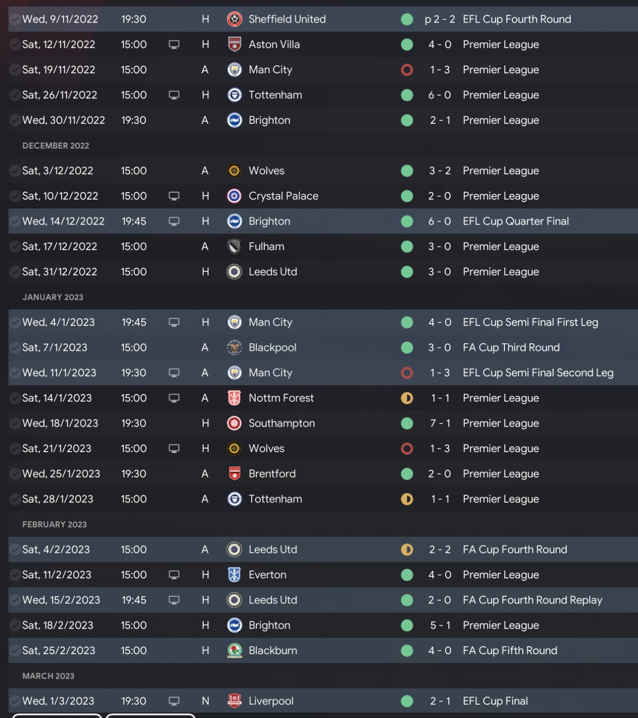Open the Crystal Palace crest icon

coord(234,196)
